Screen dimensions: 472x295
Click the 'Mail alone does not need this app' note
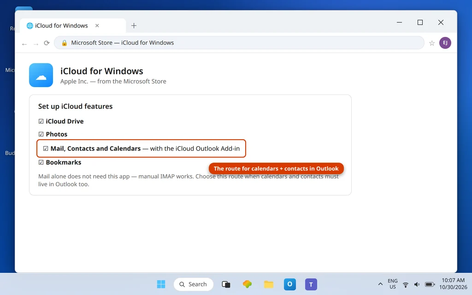[189, 180]
